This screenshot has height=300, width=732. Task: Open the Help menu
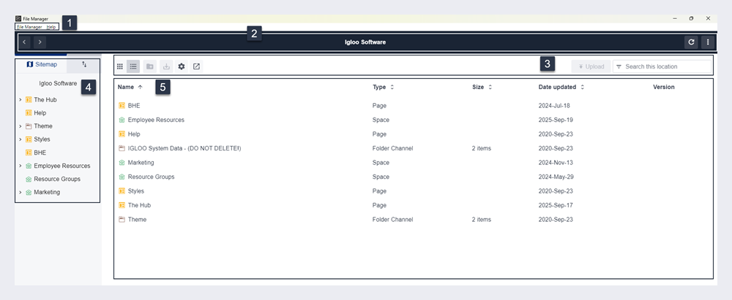coord(51,27)
